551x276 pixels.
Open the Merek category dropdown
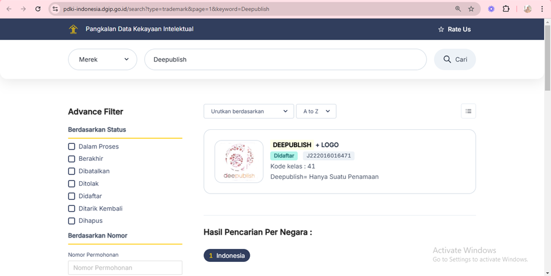click(103, 59)
